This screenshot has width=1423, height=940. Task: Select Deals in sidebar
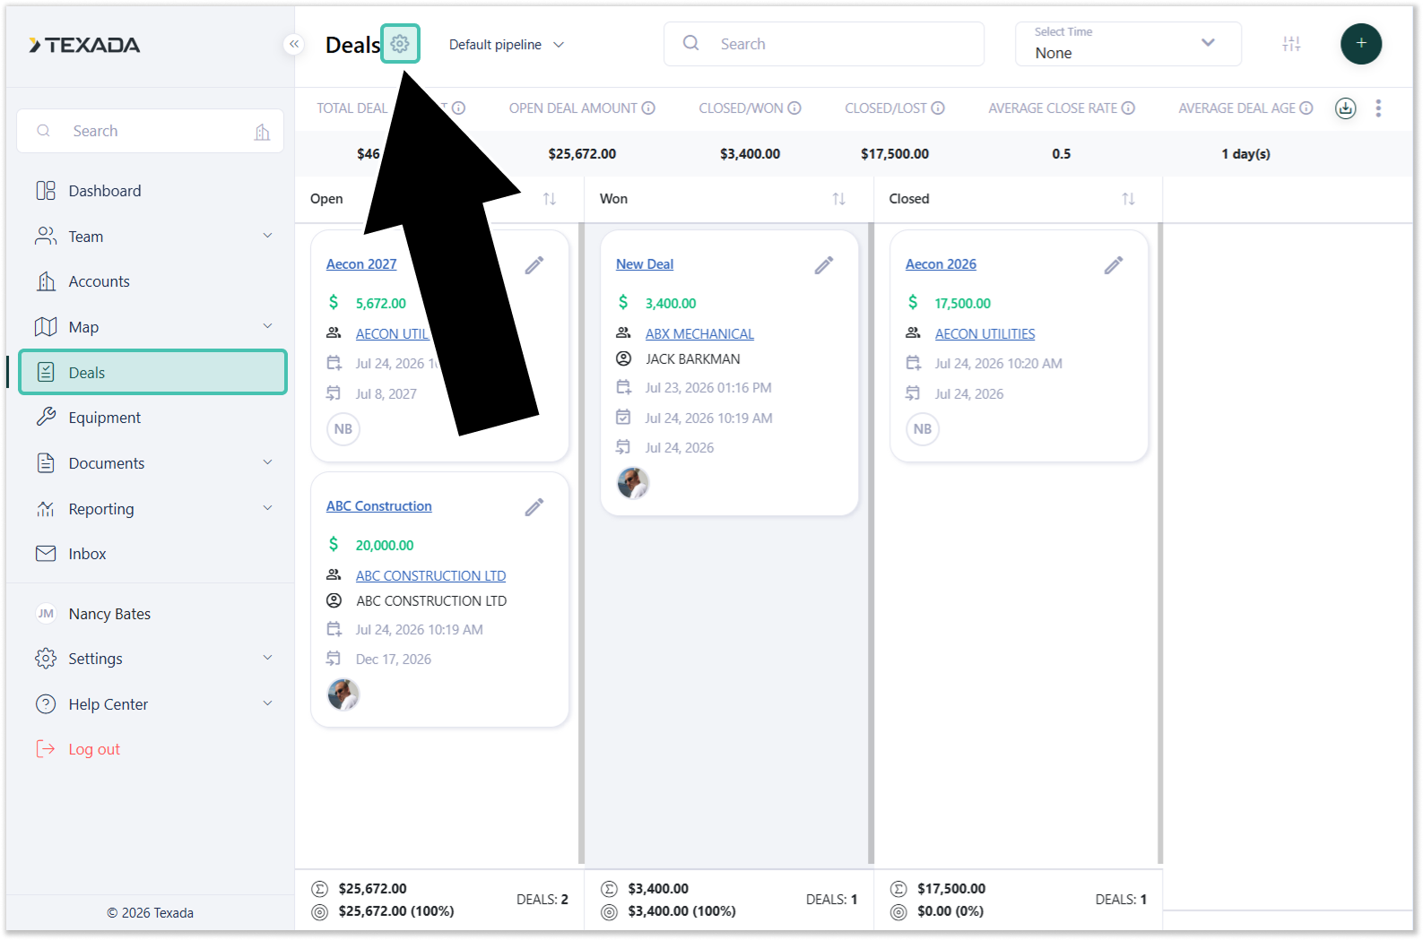tap(152, 372)
